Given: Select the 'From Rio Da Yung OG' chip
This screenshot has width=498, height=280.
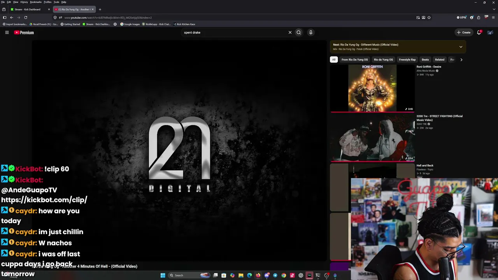Looking at the screenshot, I should tap(354, 59).
